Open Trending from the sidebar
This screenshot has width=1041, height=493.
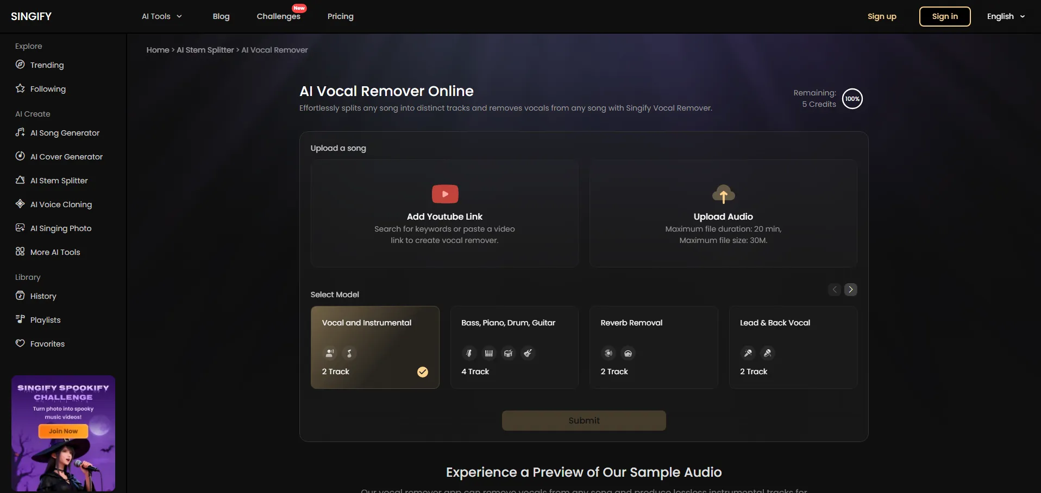pyautogui.click(x=47, y=65)
